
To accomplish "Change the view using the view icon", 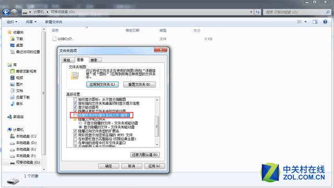I will click(x=300, y=22).
